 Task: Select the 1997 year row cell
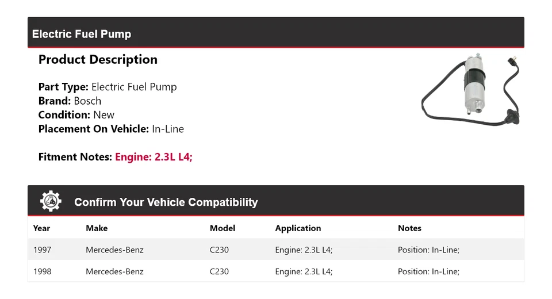(x=43, y=250)
